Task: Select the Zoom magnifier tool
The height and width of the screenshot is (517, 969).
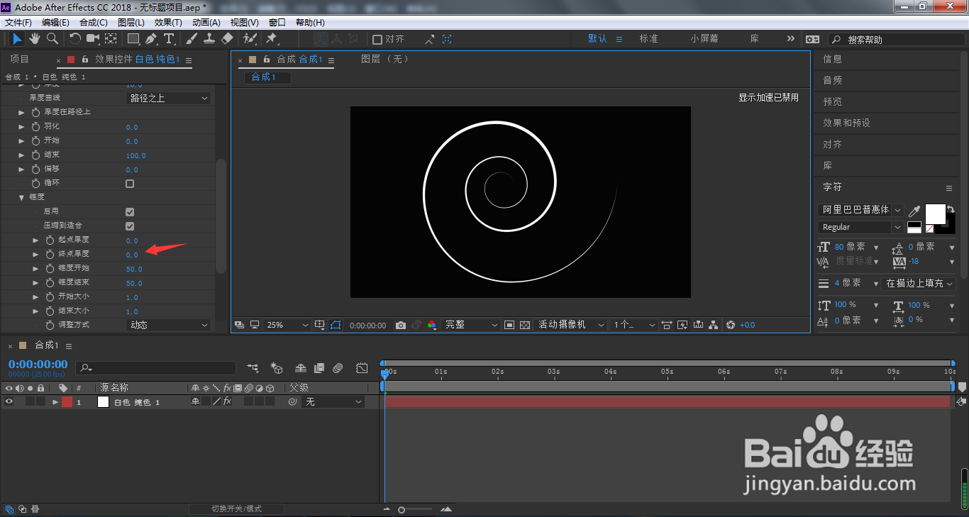Action: coord(52,39)
